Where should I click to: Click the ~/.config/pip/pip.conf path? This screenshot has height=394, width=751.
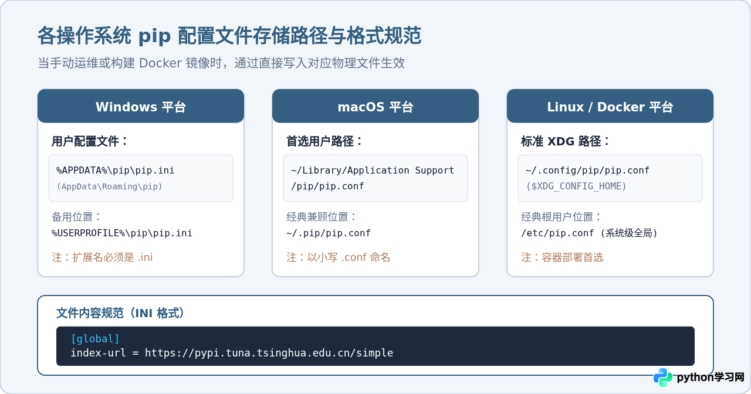[587, 171]
